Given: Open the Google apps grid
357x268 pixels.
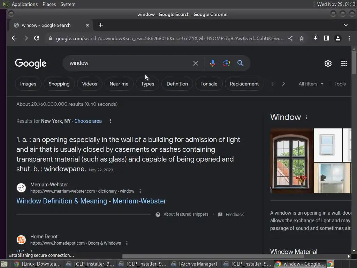Looking at the screenshot, I should pos(344,64).
